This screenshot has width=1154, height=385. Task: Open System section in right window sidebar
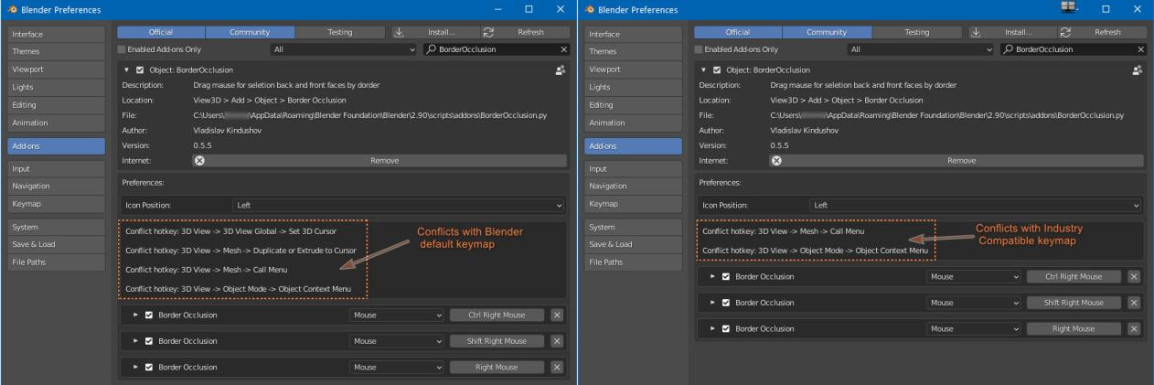pos(633,227)
